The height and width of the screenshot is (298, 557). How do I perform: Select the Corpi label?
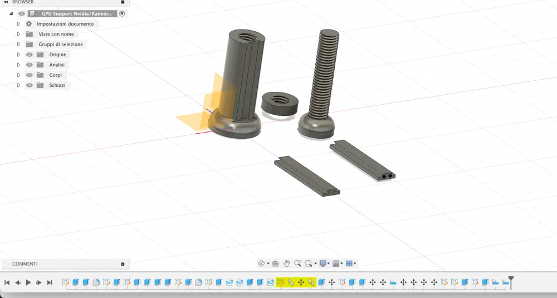[55, 75]
